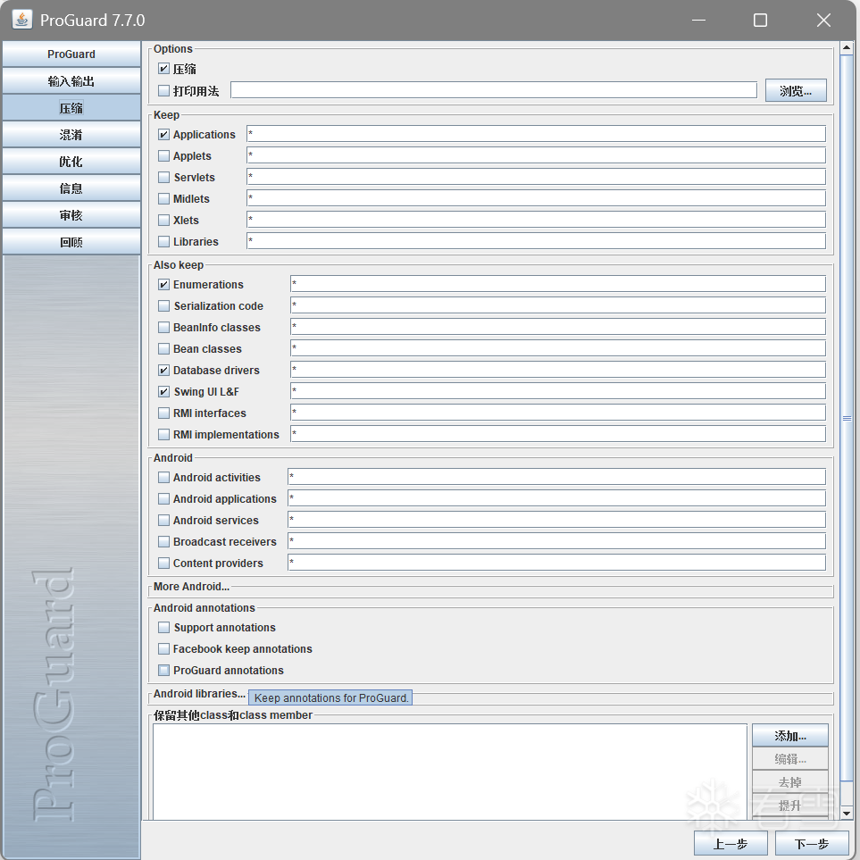Proceed with the 下一步 button
860x860 pixels.
pyautogui.click(x=812, y=844)
